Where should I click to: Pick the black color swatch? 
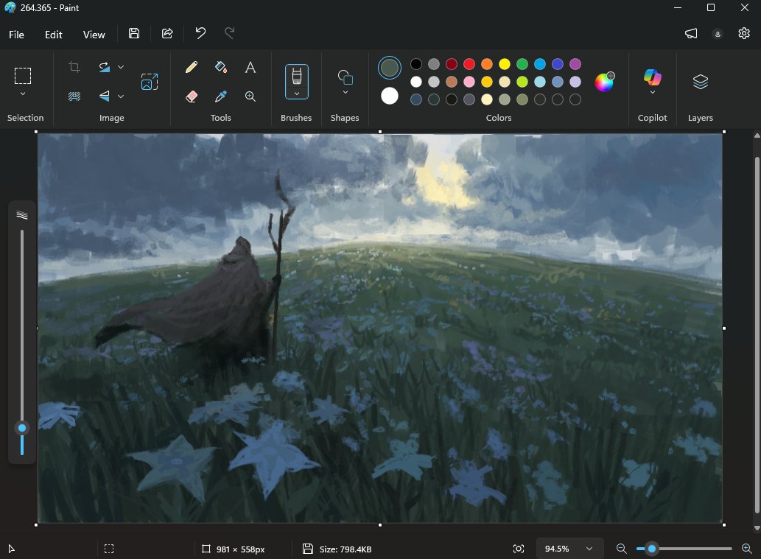click(x=416, y=64)
